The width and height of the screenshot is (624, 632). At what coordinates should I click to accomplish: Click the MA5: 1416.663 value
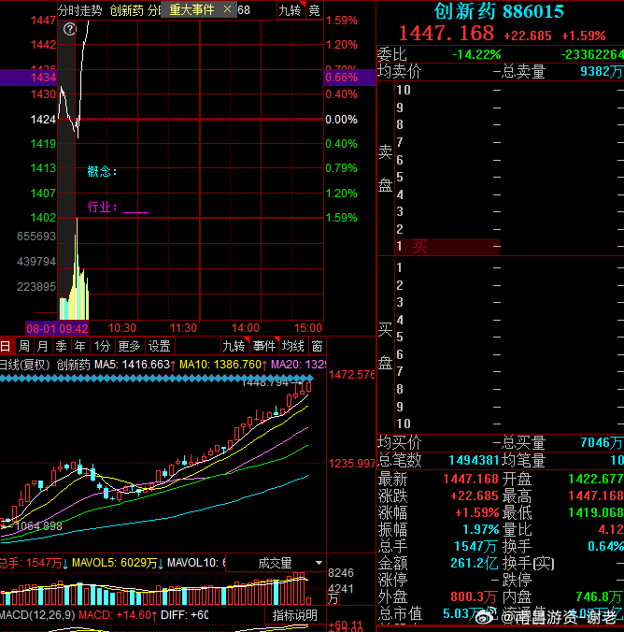pos(135,365)
